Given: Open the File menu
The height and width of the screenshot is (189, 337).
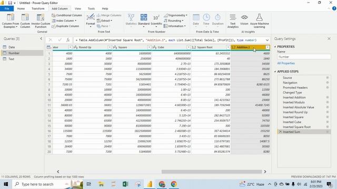Looking at the screenshot, I should coord(7,8).
